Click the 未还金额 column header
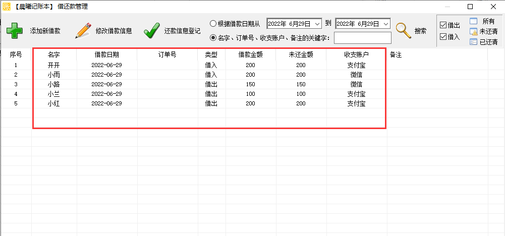 pos(301,55)
